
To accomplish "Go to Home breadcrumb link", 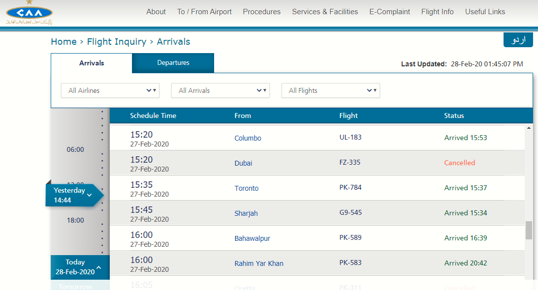I will pyautogui.click(x=63, y=42).
